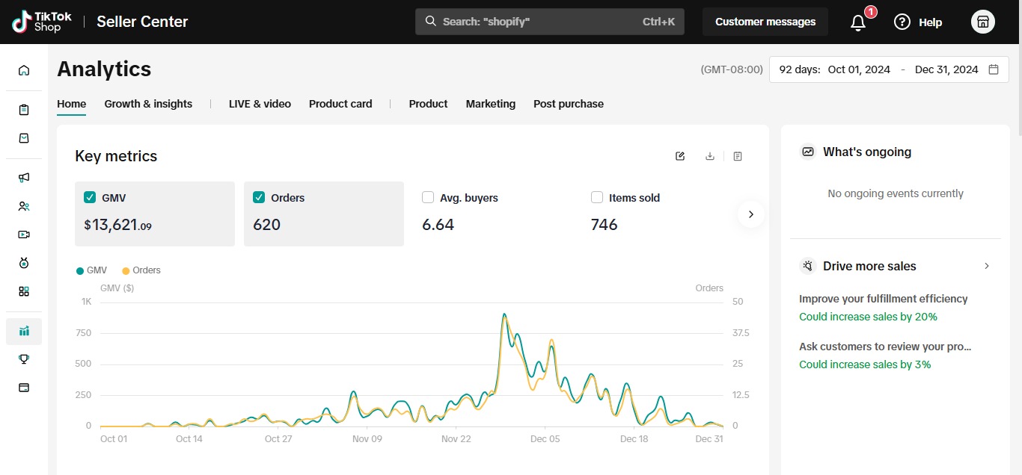Open the LIVE & video tab
This screenshot has width=1022, height=475.
pos(260,104)
